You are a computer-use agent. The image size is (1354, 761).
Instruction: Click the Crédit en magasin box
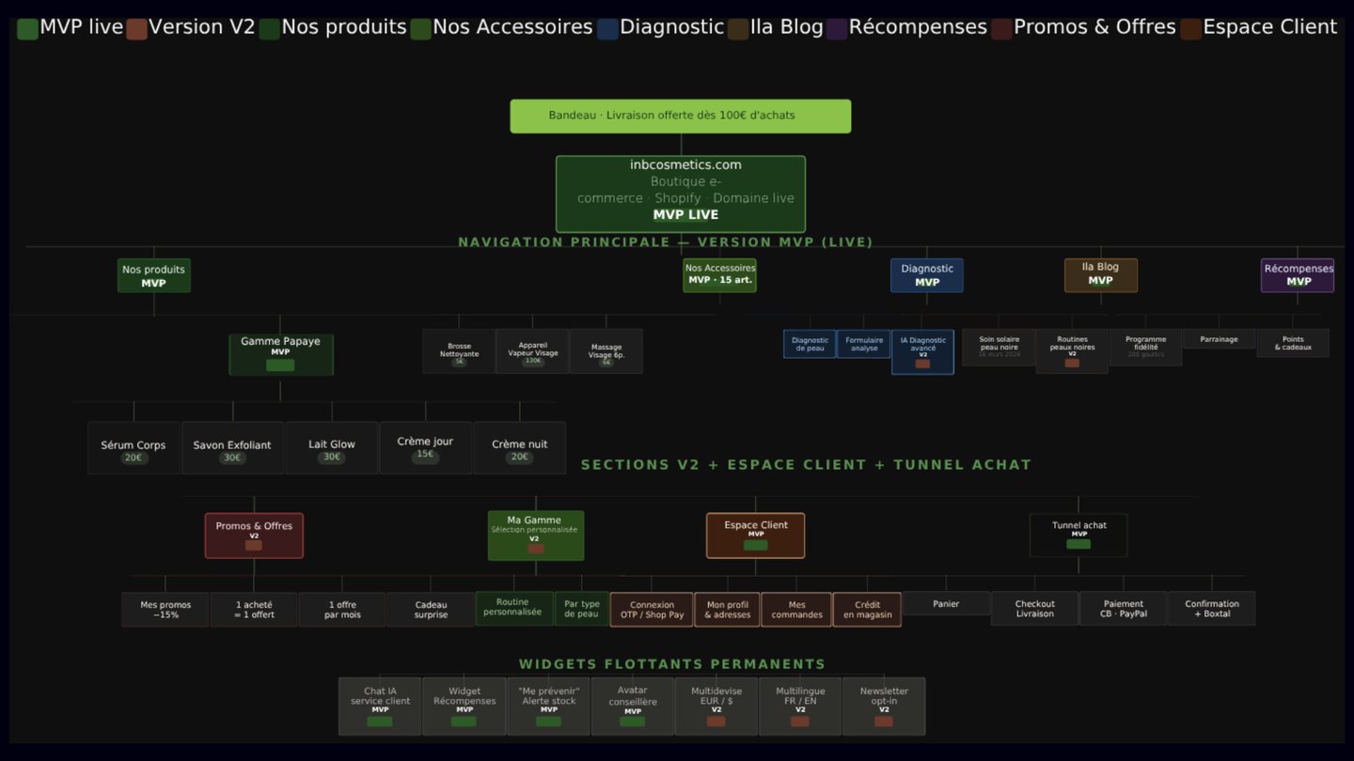(x=867, y=610)
